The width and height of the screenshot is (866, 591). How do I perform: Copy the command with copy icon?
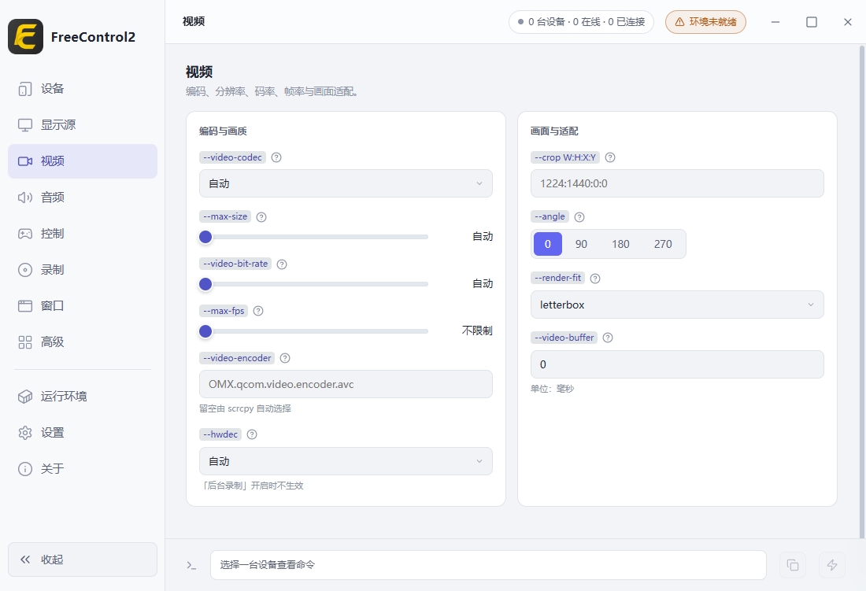pyautogui.click(x=793, y=565)
